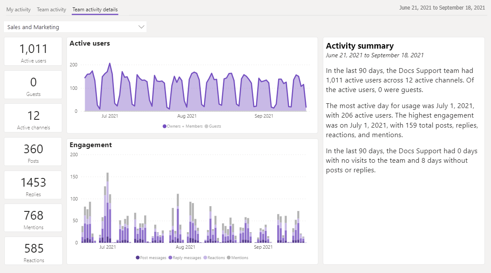Click the 768 Mentions card
Screen dimensions: 491x273
coord(33,218)
